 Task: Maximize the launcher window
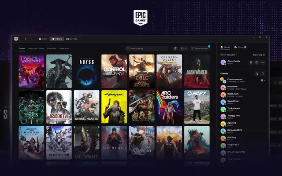(x=260, y=37)
